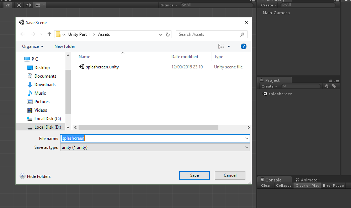Click the scene lighting sun icon
This screenshot has width=351, height=208.
[x=19, y=5]
